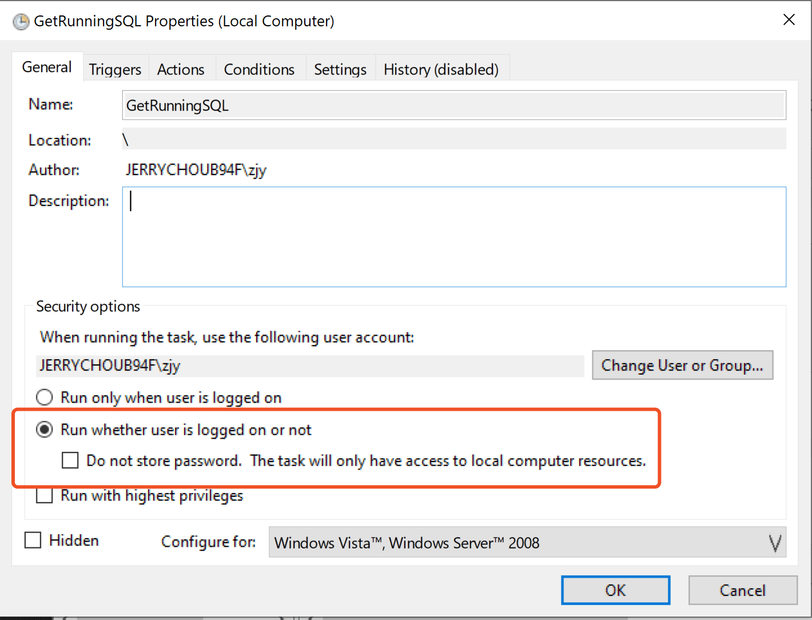Click the Change User or Group button
This screenshot has height=620, width=812.
click(x=682, y=365)
